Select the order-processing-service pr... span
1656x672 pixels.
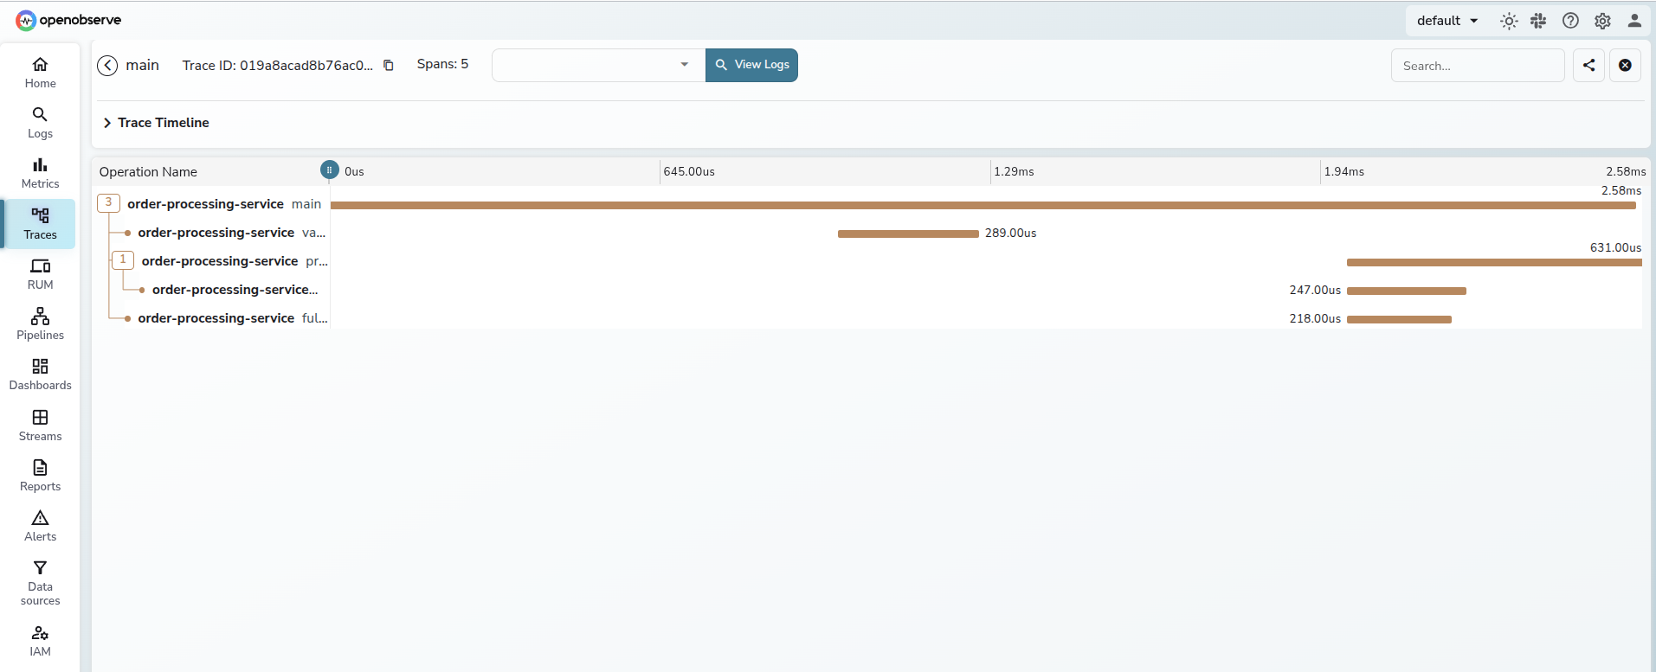(x=235, y=261)
